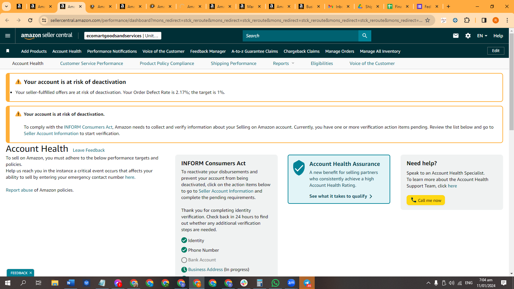Click the search magnifier button

point(365,36)
